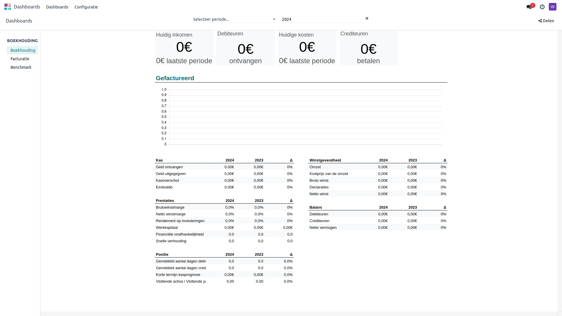This screenshot has height=316, width=562.
Task: Open the Configuratie menu
Action: coord(86,7)
